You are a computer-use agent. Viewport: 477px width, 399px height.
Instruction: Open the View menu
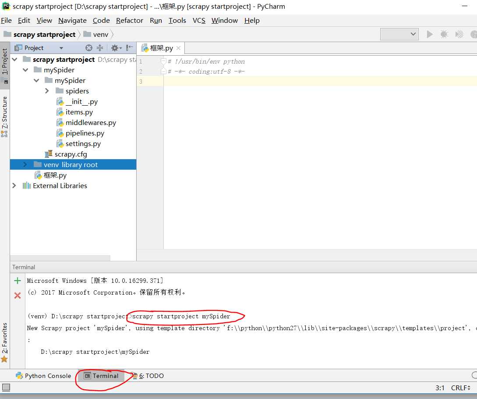44,21
